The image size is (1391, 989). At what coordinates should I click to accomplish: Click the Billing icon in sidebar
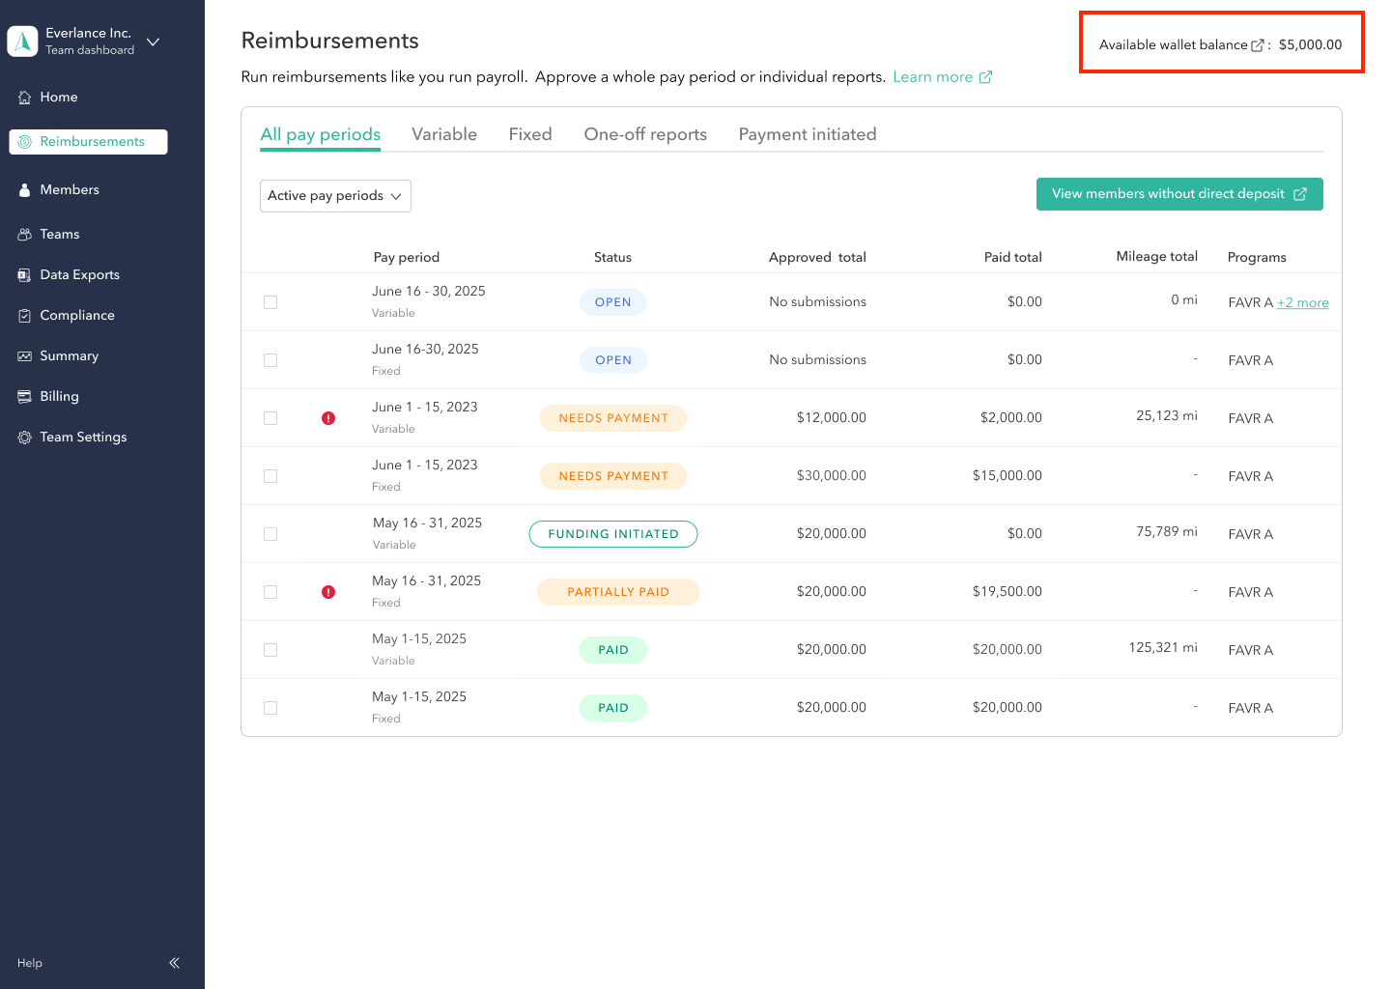[x=24, y=396]
